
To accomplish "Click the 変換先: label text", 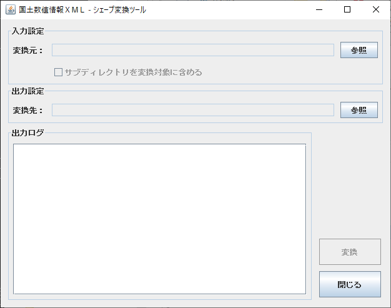I will pyautogui.click(x=27, y=111).
